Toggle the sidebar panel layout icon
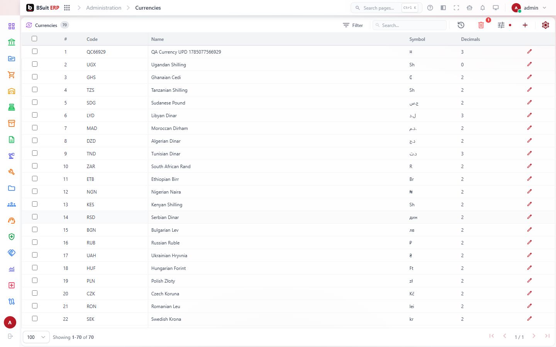Image resolution: width=556 pixels, height=347 pixels. click(443, 8)
